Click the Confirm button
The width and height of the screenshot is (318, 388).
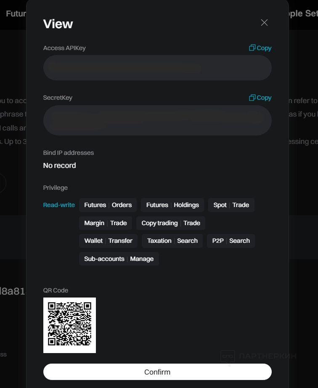157,372
